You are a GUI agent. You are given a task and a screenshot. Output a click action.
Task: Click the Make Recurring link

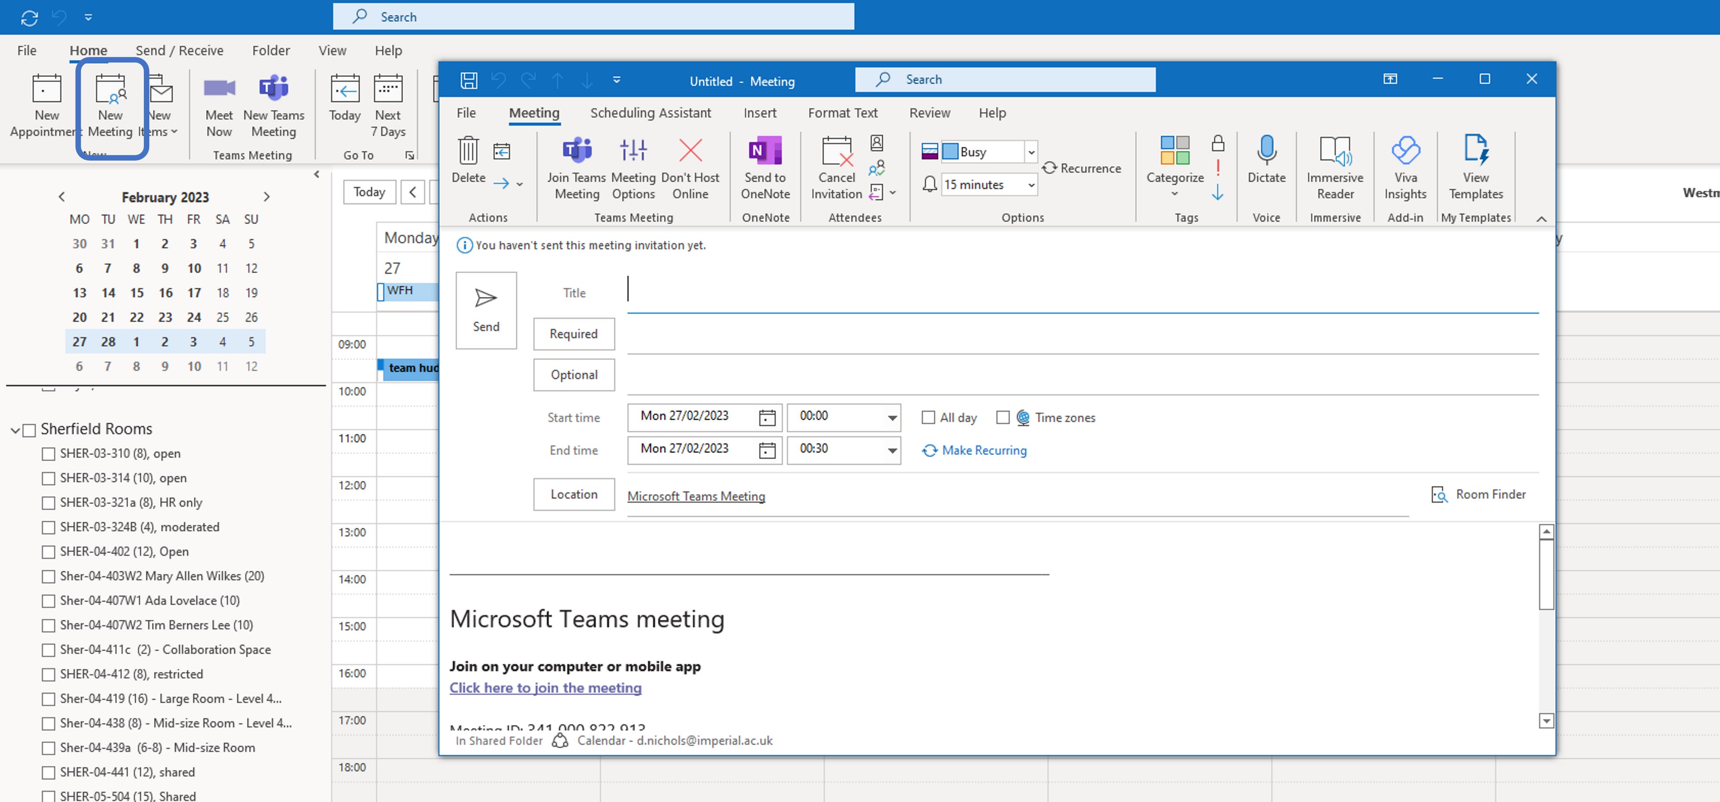(x=984, y=450)
